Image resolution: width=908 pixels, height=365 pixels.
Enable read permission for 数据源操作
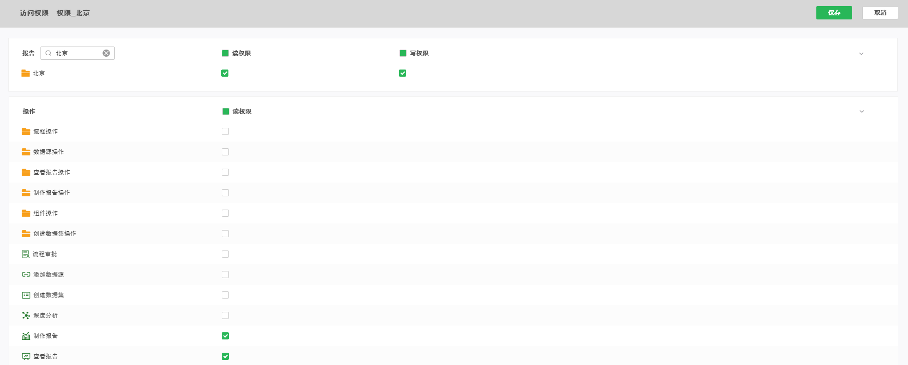pyautogui.click(x=225, y=152)
